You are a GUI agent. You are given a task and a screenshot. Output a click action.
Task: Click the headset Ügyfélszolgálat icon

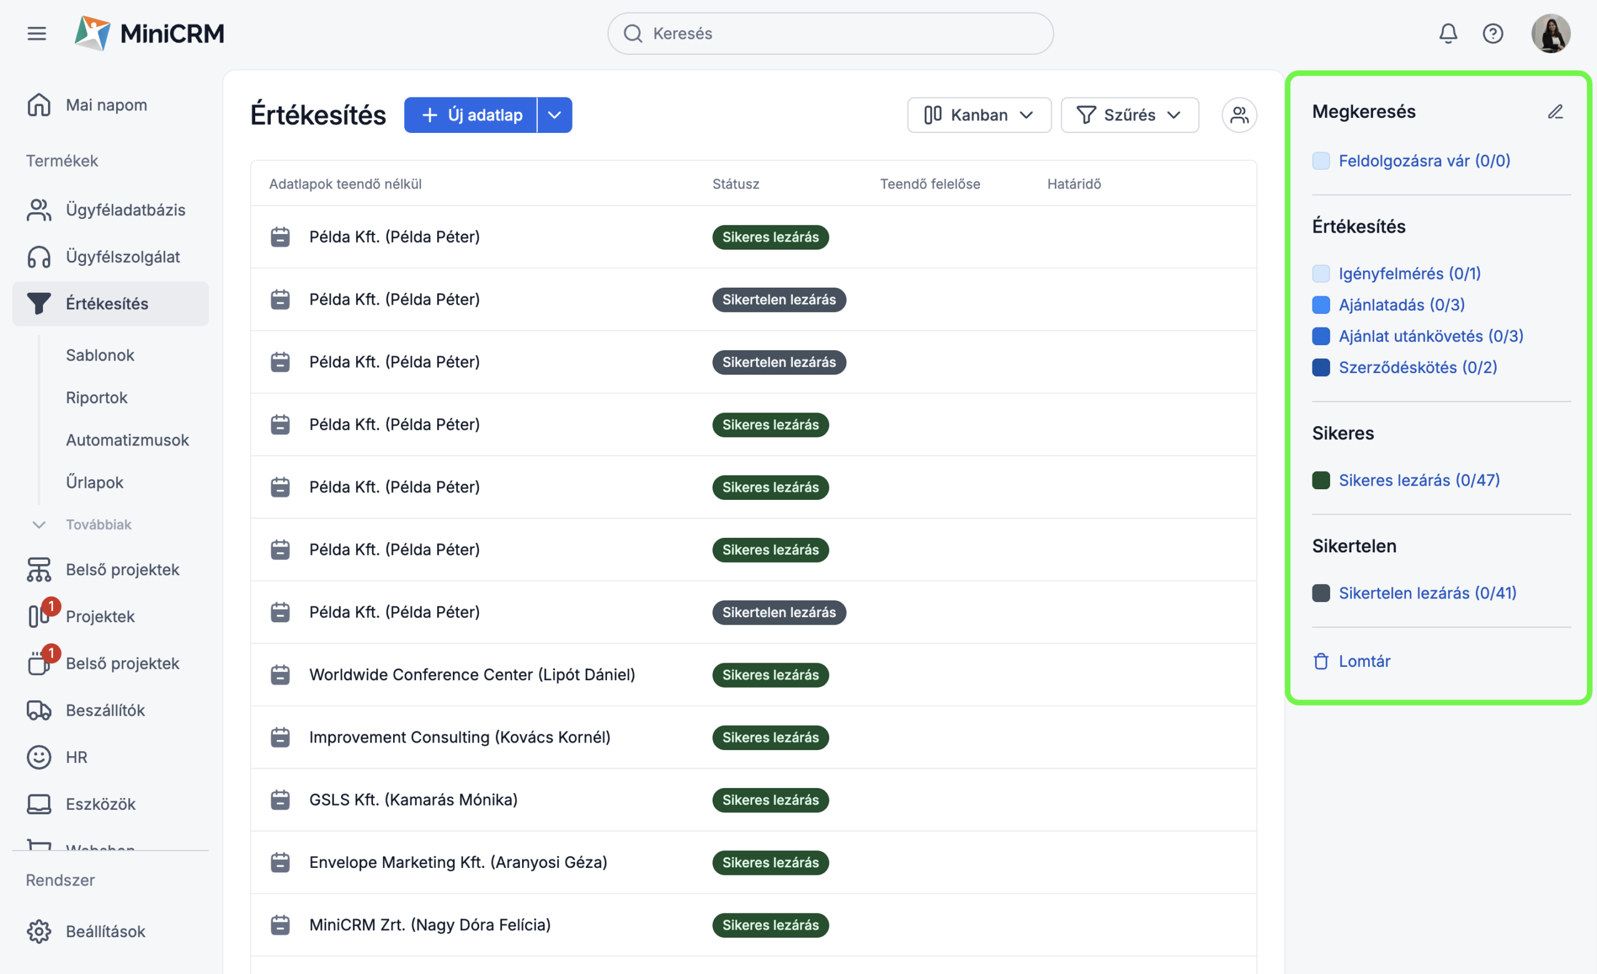click(39, 257)
